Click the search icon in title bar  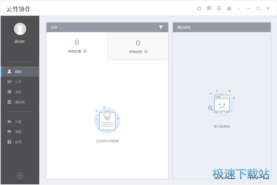click(199, 9)
